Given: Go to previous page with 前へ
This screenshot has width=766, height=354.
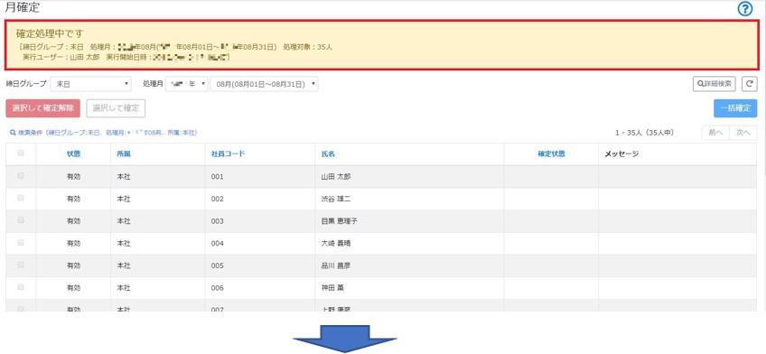Looking at the screenshot, I should (715, 133).
